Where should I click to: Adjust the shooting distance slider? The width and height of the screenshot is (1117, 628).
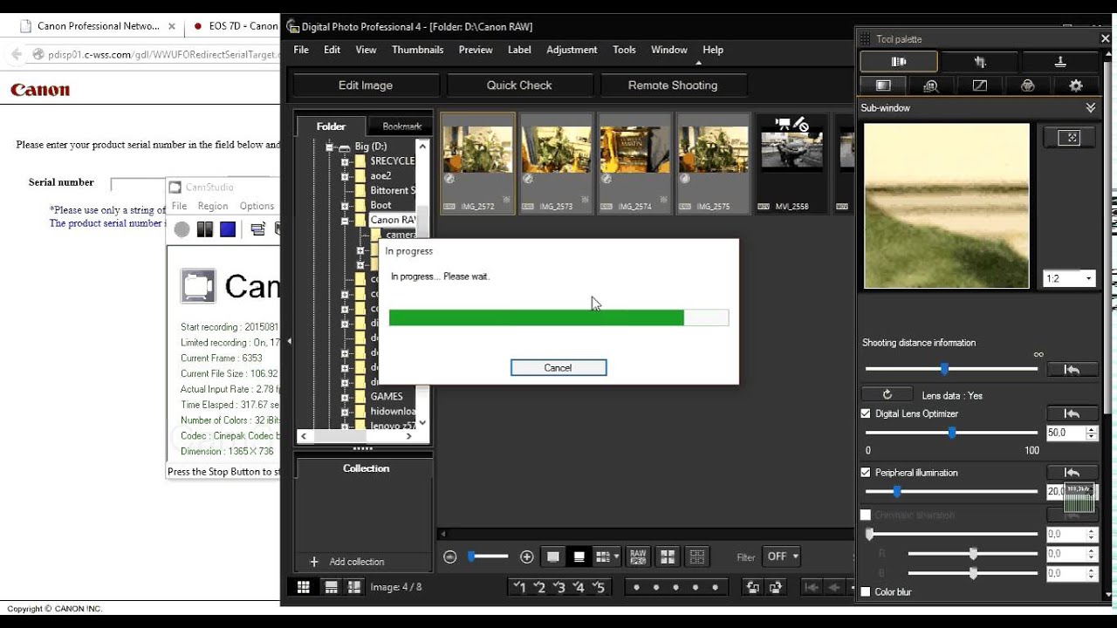[x=951, y=369]
